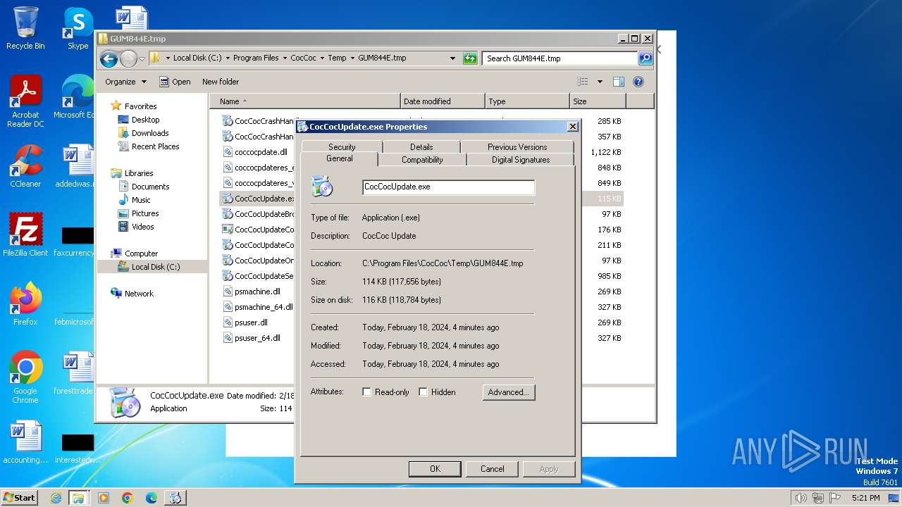Viewport: 902px width, 507px height.
Task: Select Recent Places in navigation pane
Action: 155,146
